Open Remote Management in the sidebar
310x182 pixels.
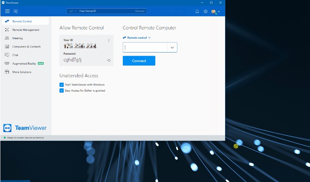click(x=25, y=30)
